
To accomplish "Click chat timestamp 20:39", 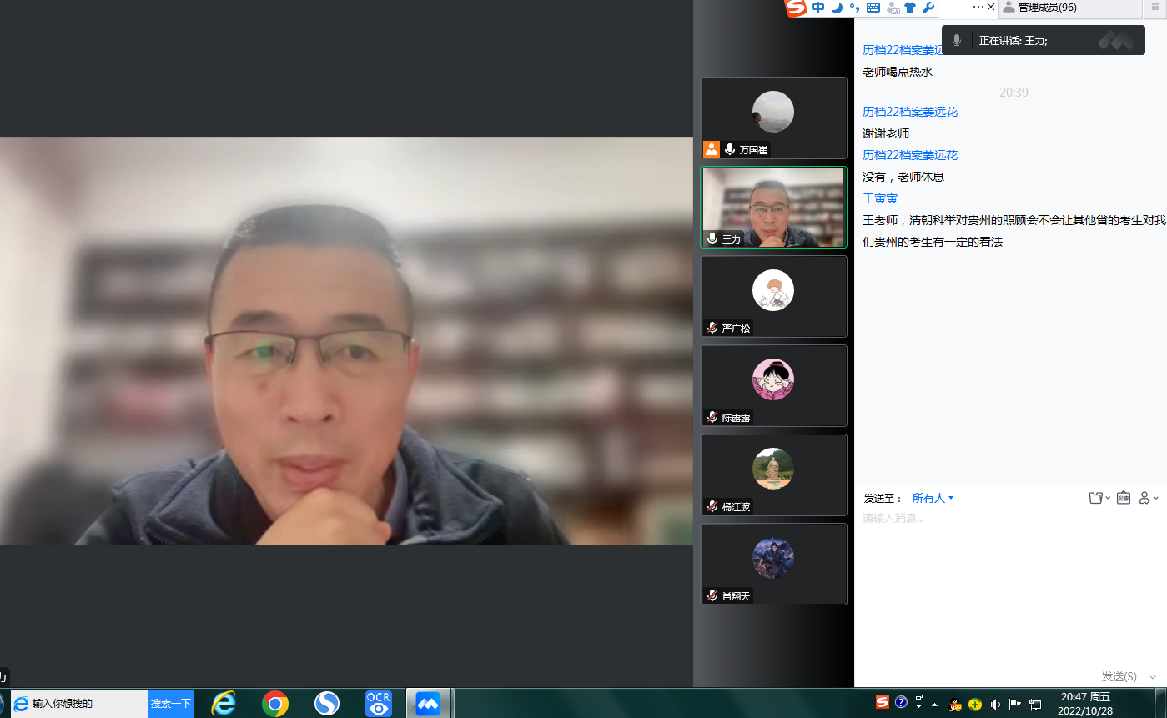I will tap(1014, 93).
